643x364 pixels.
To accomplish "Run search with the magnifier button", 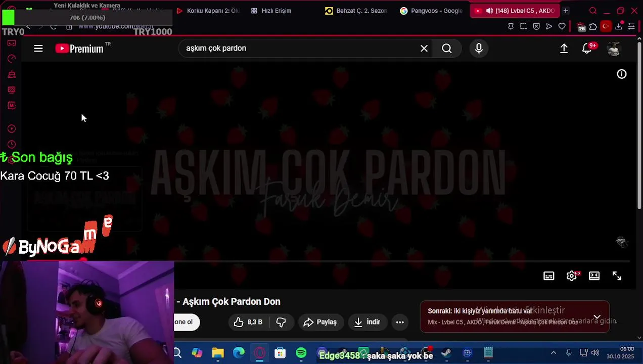I will coord(447,49).
